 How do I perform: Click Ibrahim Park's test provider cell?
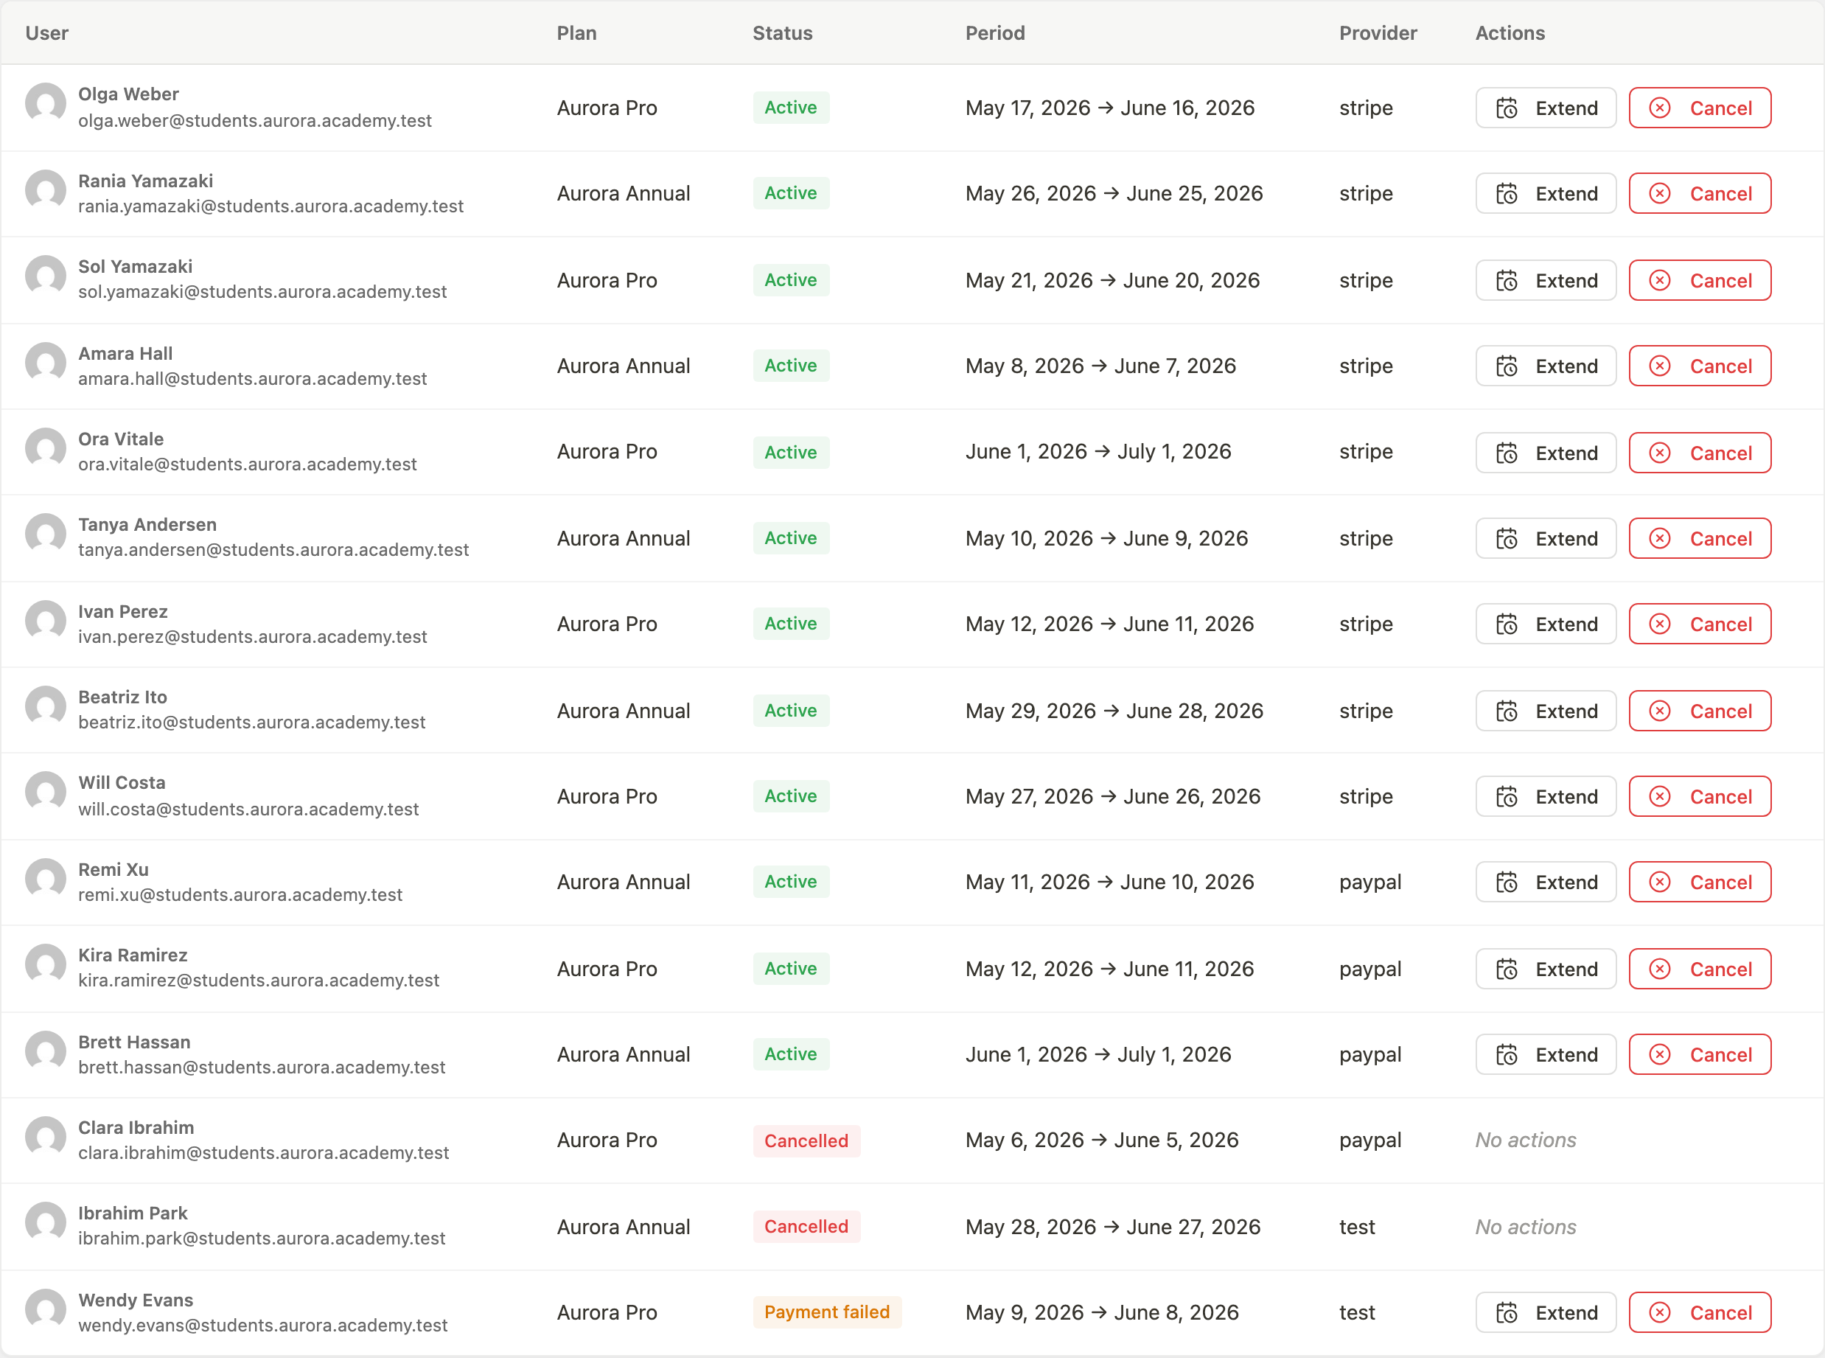point(1358,1228)
